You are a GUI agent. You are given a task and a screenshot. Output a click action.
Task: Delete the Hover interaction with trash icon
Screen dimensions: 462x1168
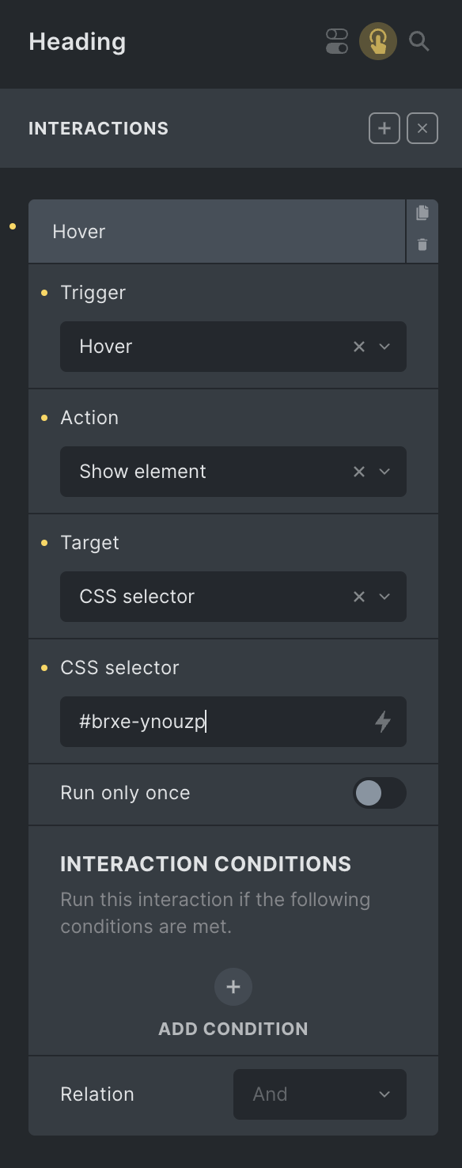pos(422,245)
